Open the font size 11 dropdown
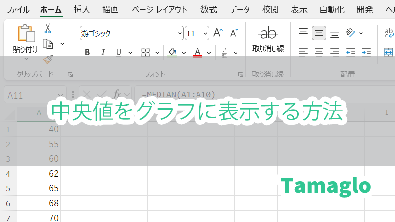The image size is (395, 222). click(x=205, y=34)
